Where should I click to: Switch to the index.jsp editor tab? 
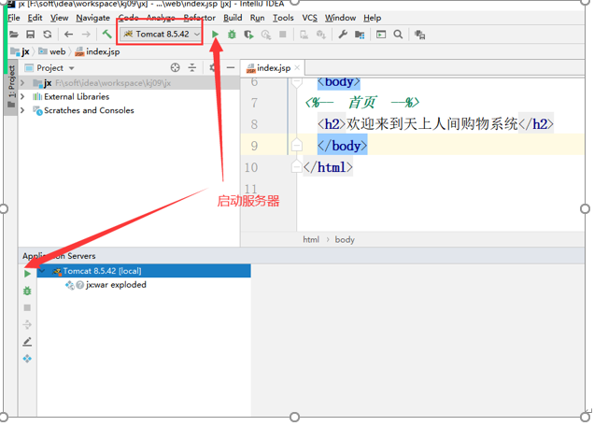(x=274, y=68)
